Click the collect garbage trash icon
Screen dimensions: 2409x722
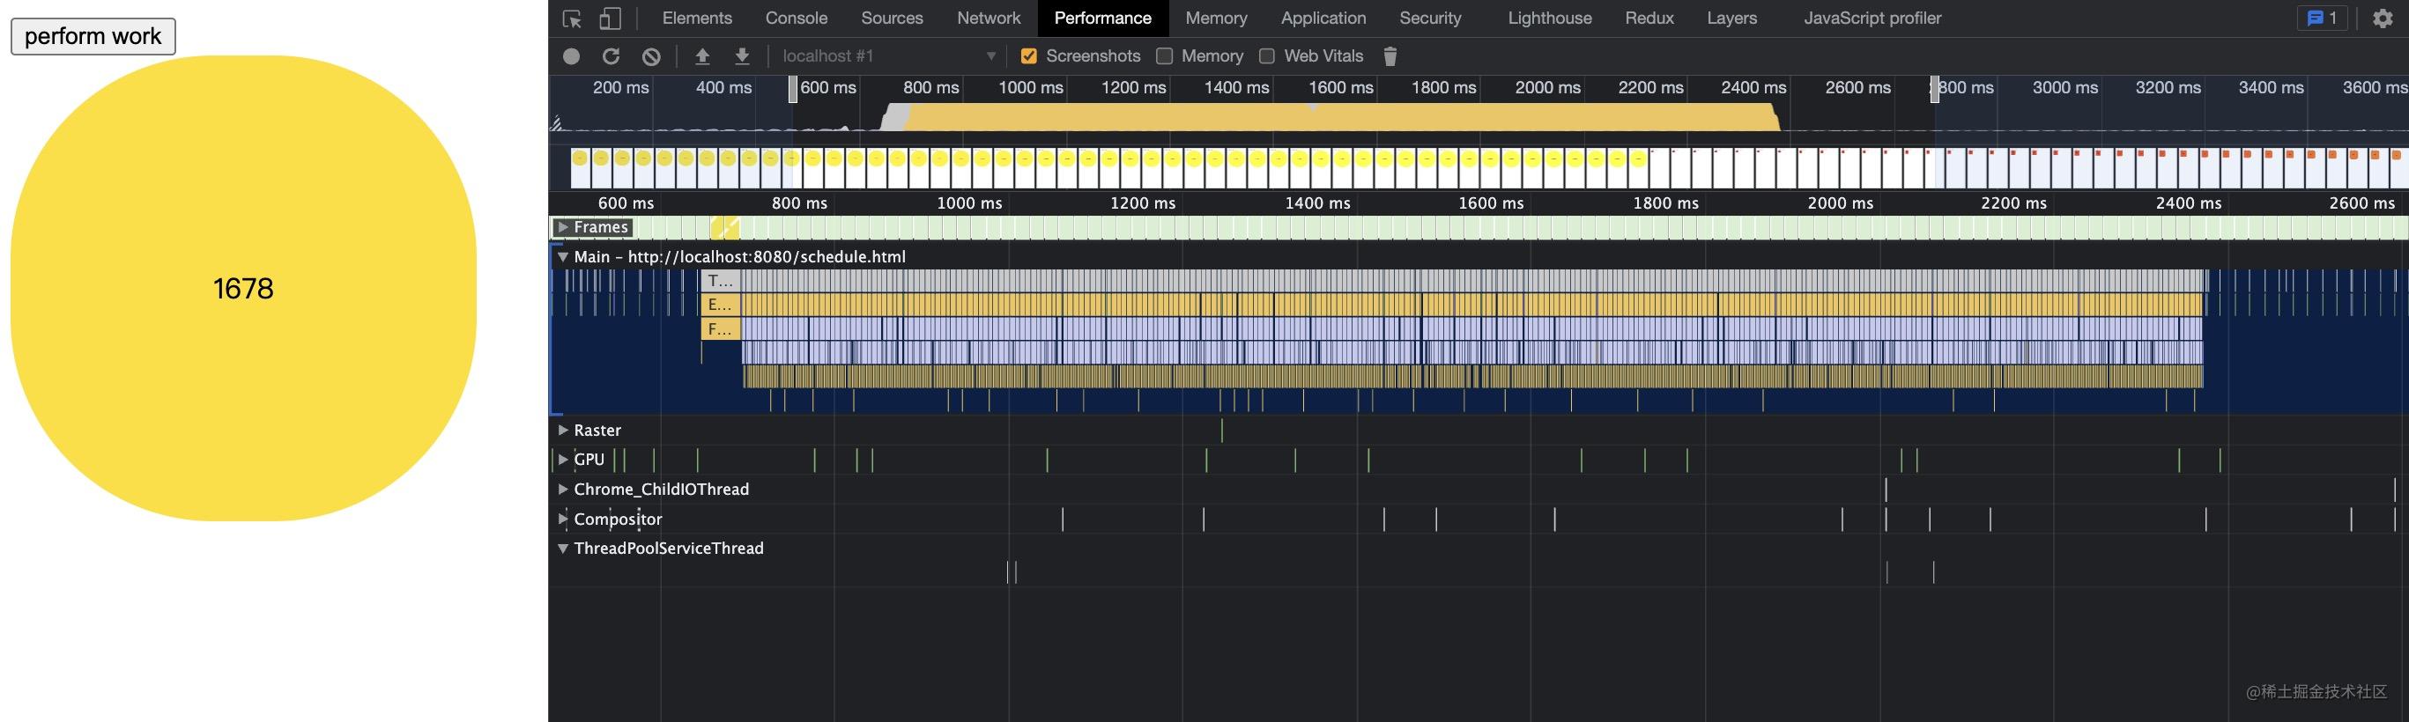coord(1390,56)
